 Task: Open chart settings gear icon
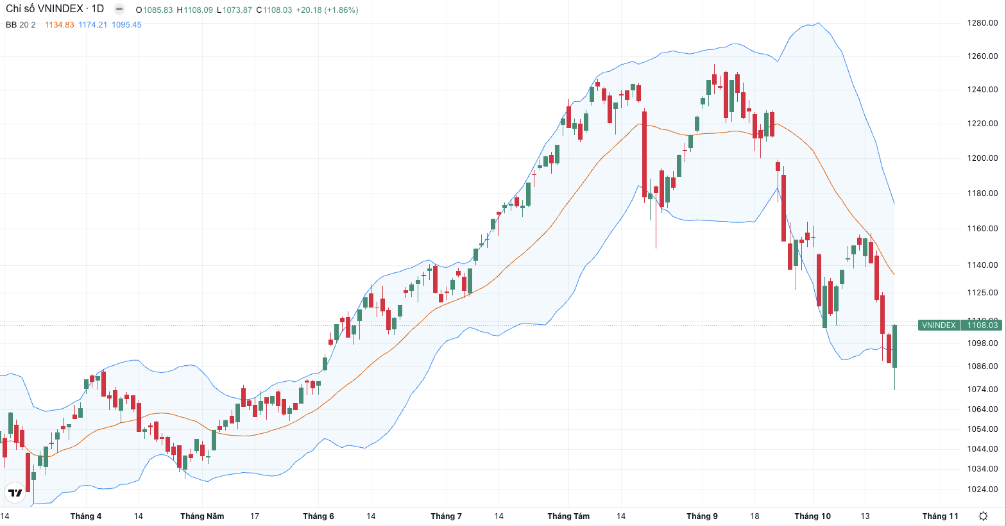[x=983, y=516]
